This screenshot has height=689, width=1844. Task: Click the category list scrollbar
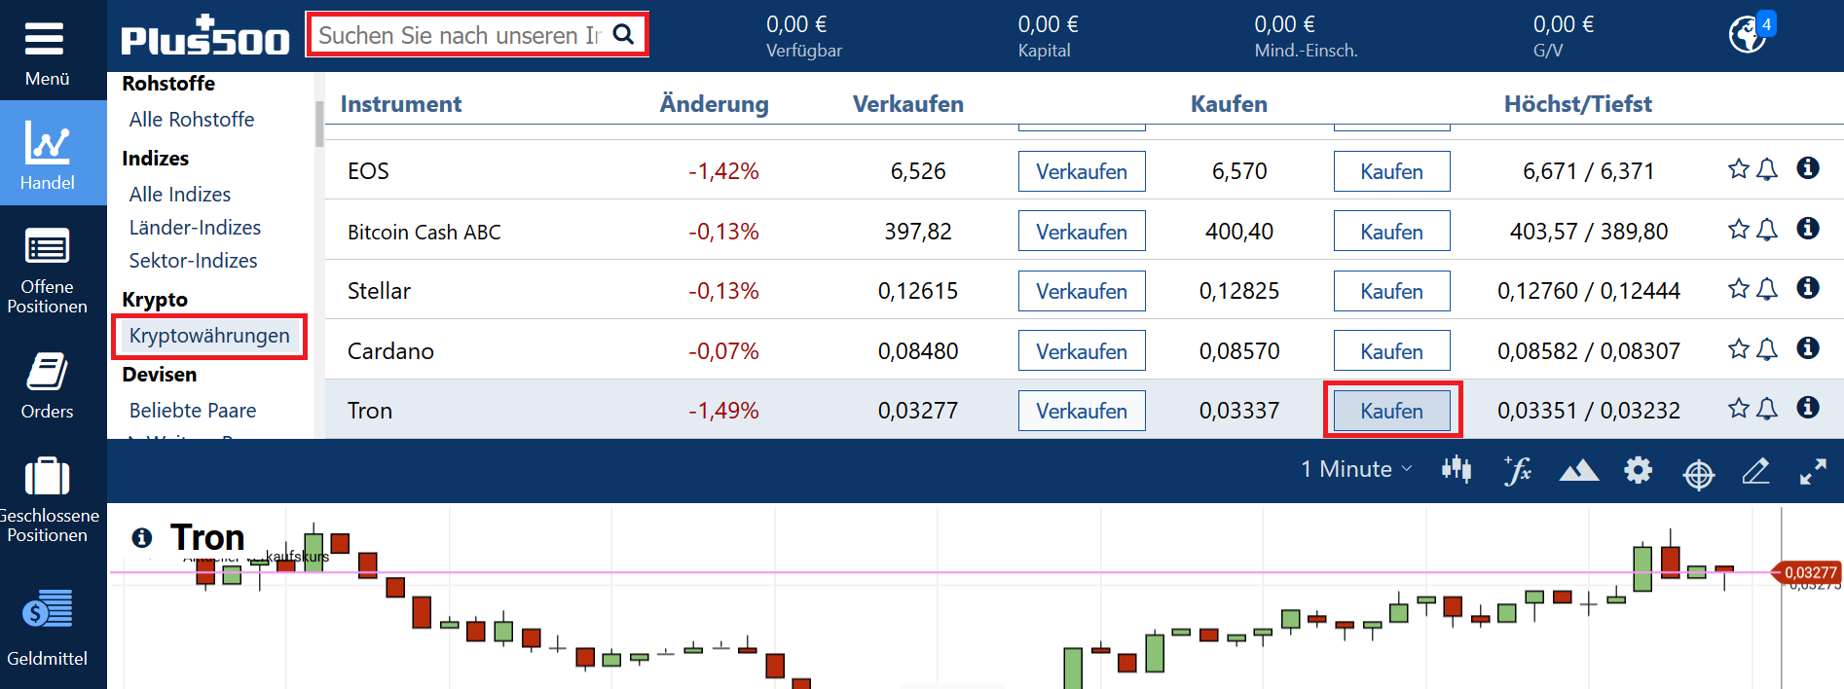tap(318, 124)
